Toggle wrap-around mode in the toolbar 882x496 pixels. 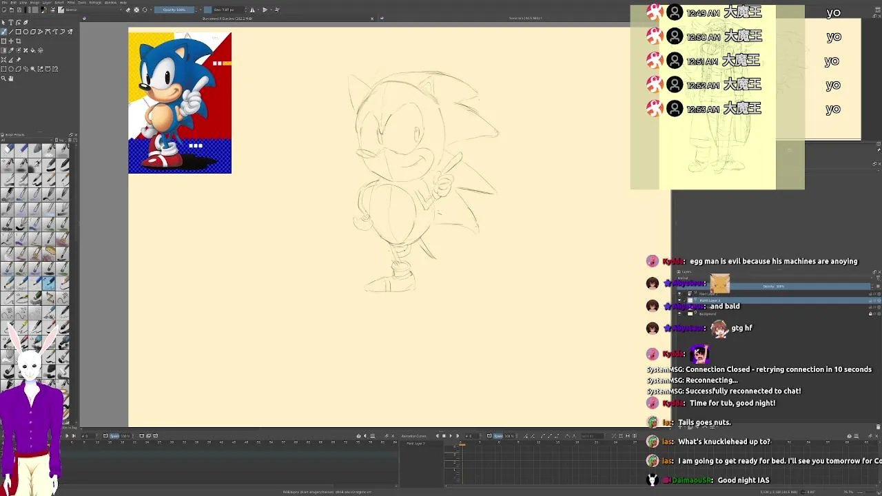(x=277, y=10)
